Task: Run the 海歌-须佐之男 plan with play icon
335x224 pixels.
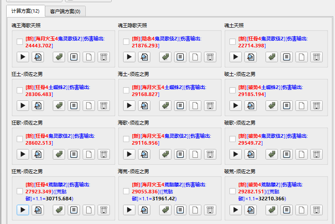Action: coord(129,154)
